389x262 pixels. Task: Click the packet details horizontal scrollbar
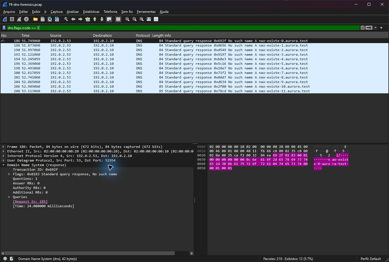coord(90,253)
